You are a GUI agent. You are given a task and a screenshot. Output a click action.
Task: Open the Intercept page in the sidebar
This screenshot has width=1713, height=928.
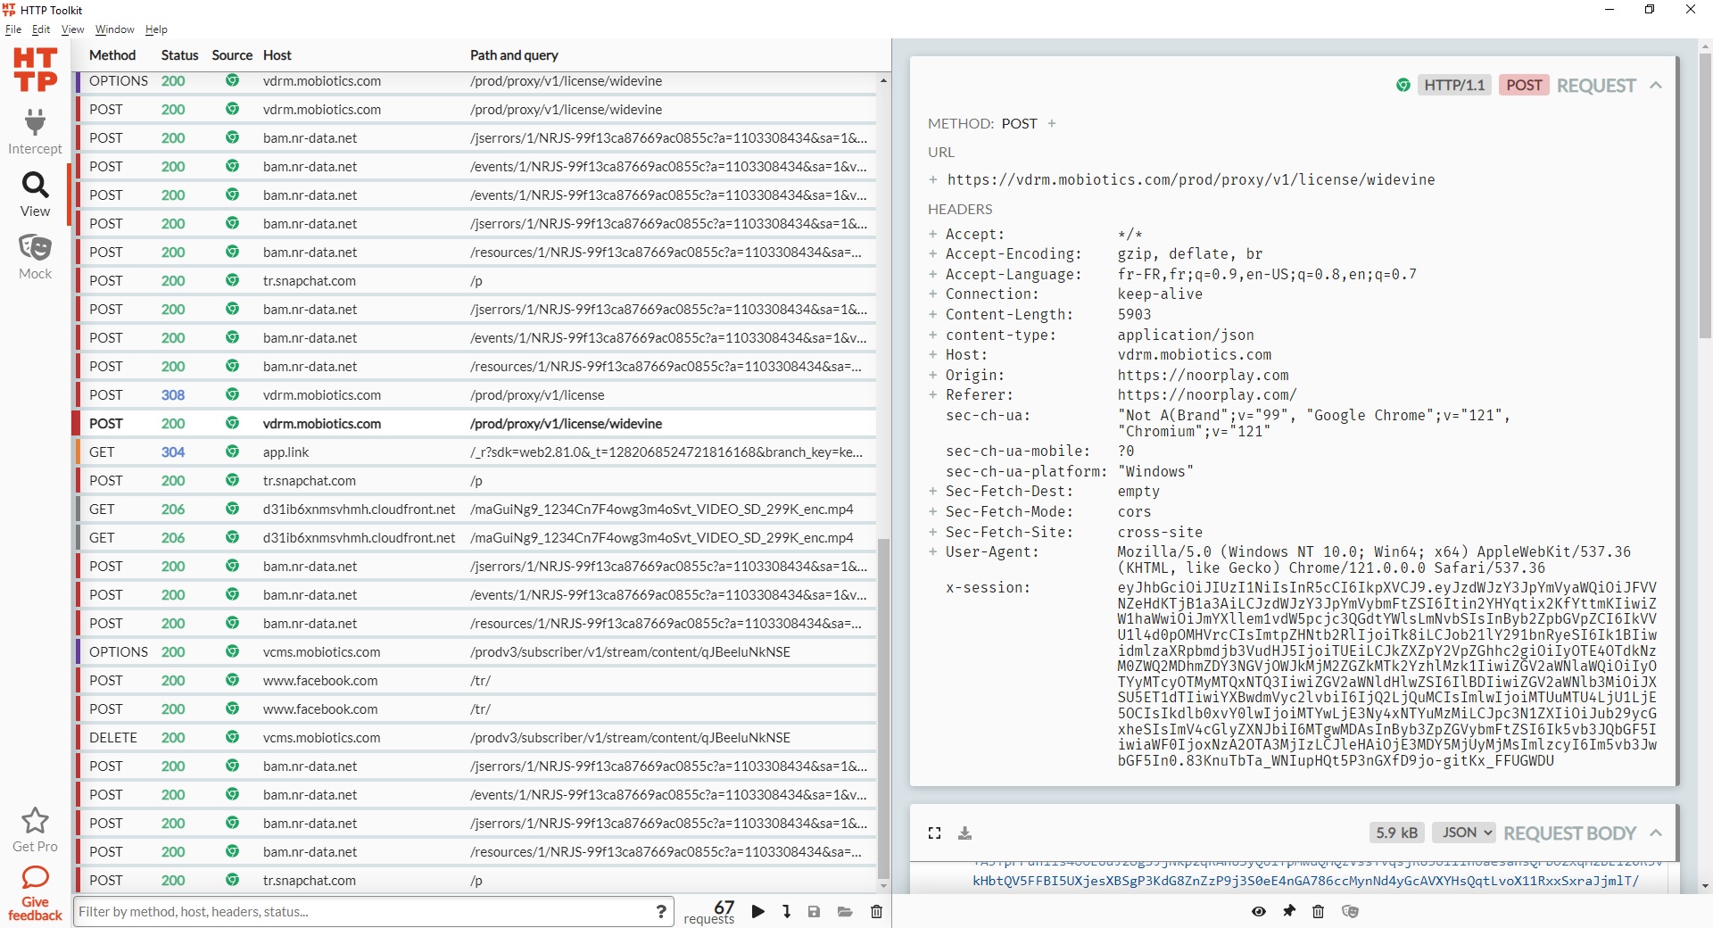(35, 131)
